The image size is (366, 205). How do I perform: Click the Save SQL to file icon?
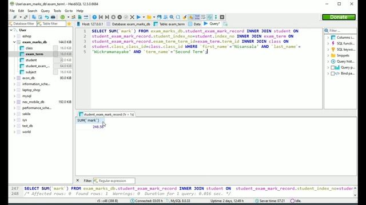click(x=159, y=17)
